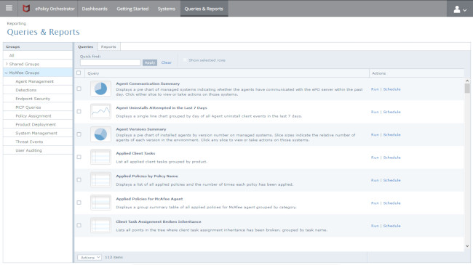Run the Agent Communication Summary query
Image resolution: width=473 pixels, height=265 pixels.
(x=375, y=89)
